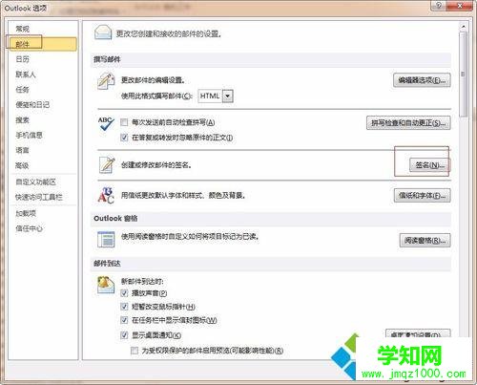This screenshot has width=477, height=385.
Task: Uncheck 播放声音 option
Action: pos(124,293)
